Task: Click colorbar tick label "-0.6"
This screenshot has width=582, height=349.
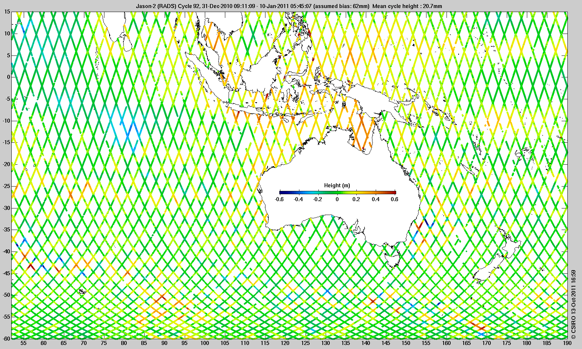Action: pos(279,199)
